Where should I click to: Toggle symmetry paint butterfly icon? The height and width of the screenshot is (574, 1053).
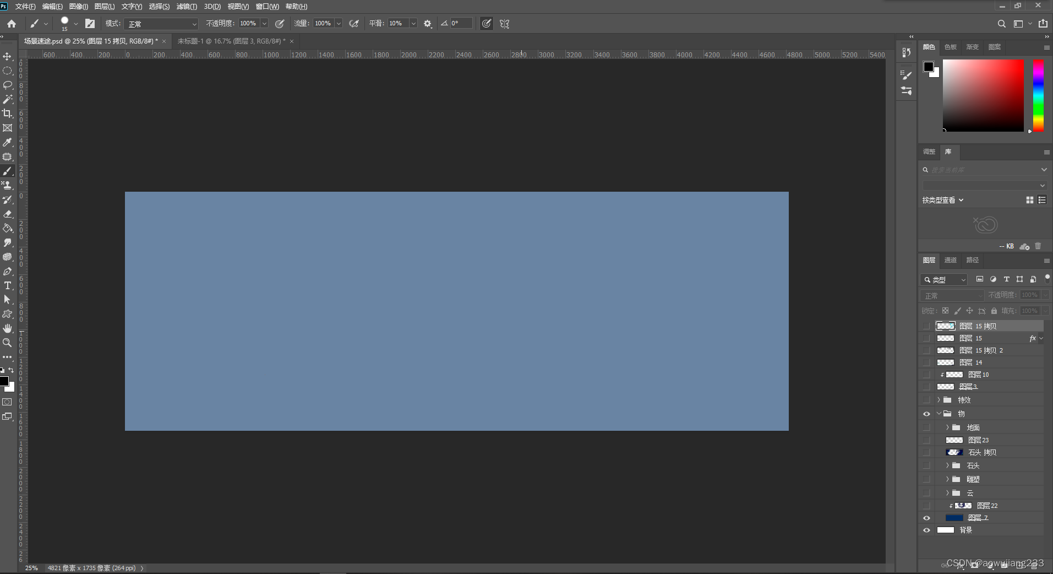[504, 24]
